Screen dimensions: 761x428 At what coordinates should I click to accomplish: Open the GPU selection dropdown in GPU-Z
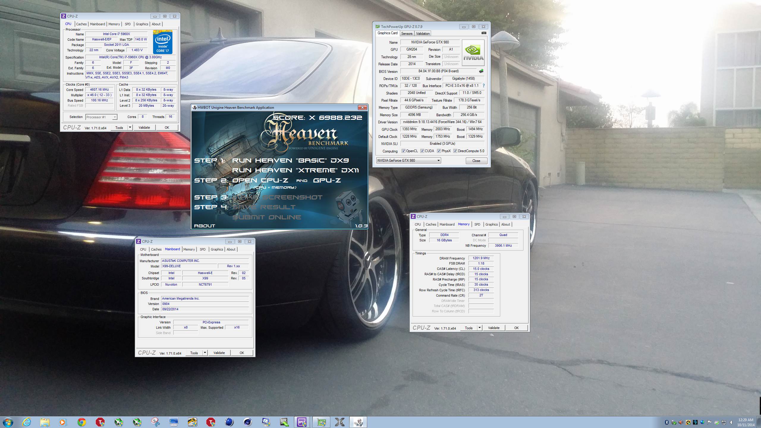point(408,160)
